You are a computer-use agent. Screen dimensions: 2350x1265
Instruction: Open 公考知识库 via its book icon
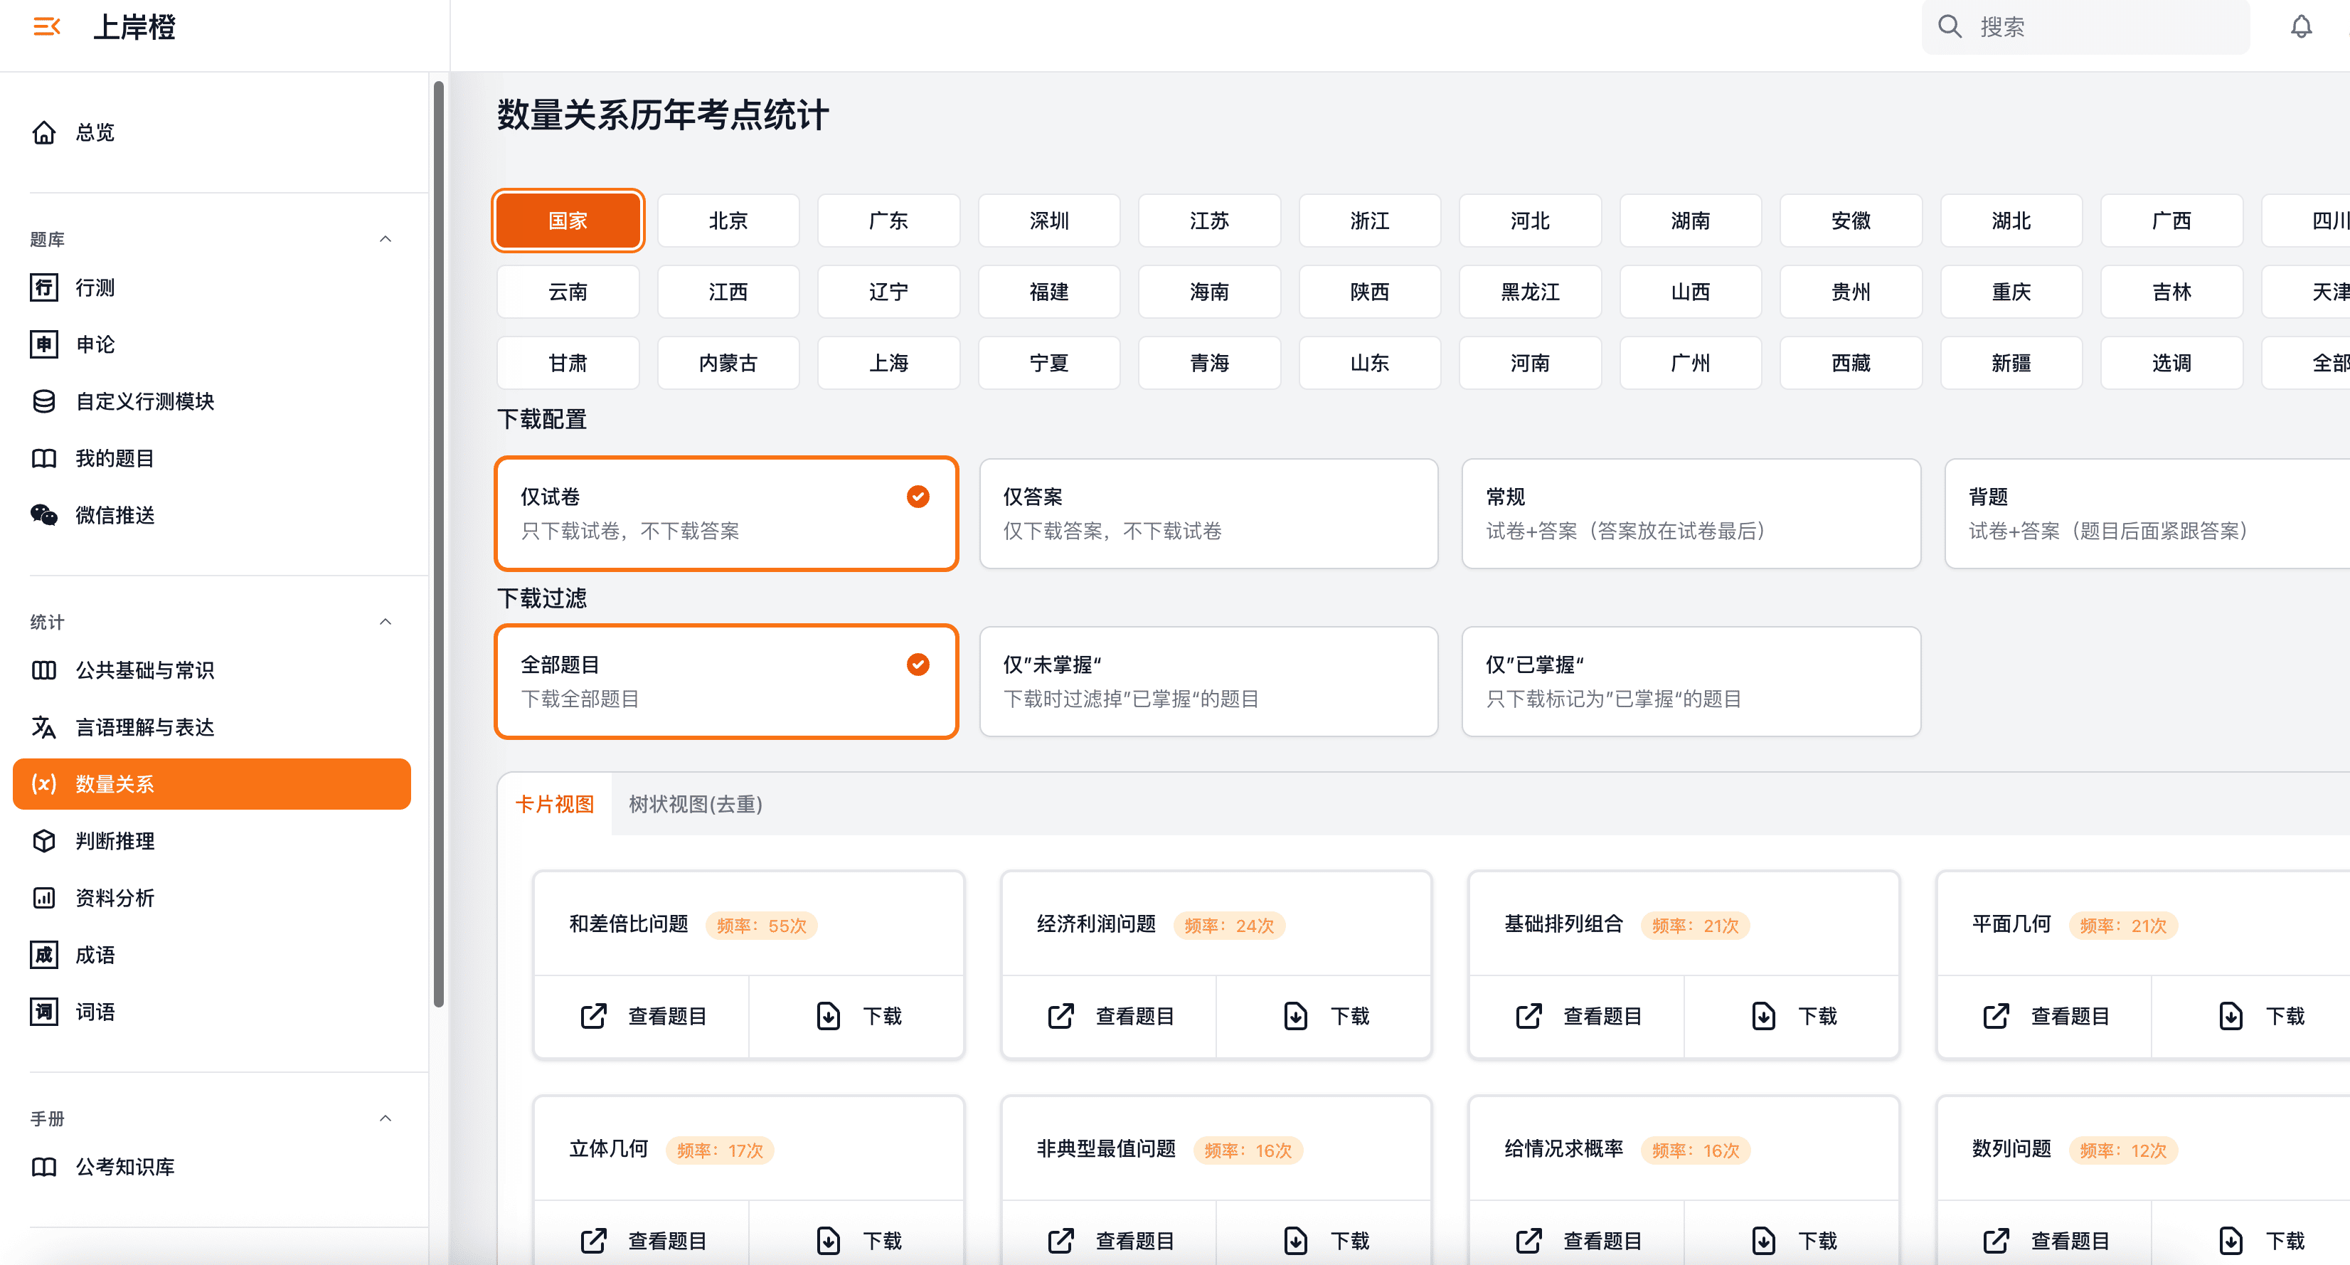pos(44,1166)
